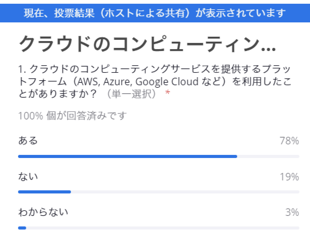Click the empty gray portion of ある bar
The height and width of the screenshot is (237, 310).
[x=268, y=156]
